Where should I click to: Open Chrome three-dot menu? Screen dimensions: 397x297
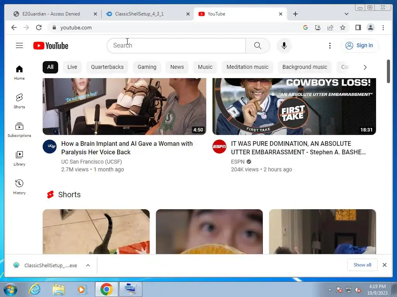[383, 27]
